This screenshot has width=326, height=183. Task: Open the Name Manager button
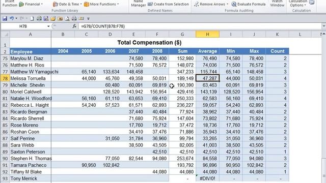(138, 4)
